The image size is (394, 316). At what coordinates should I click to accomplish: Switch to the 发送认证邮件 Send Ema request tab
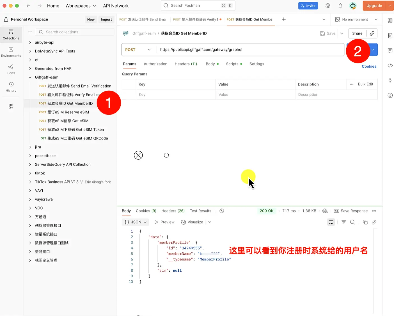pyautogui.click(x=143, y=19)
